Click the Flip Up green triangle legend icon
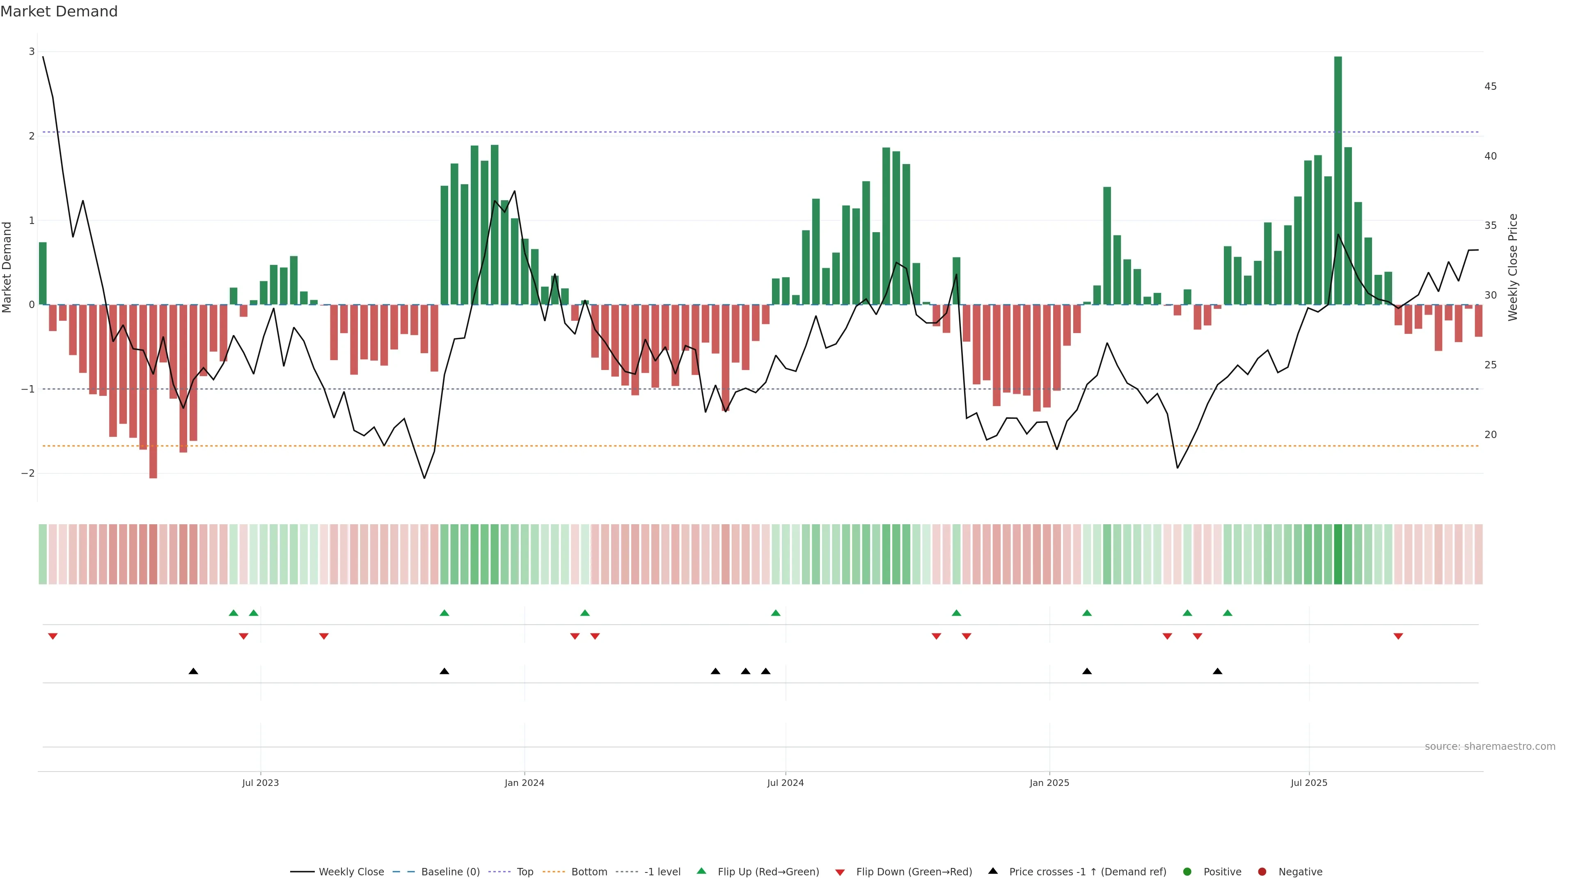This screenshot has width=1576, height=886. coord(702,871)
